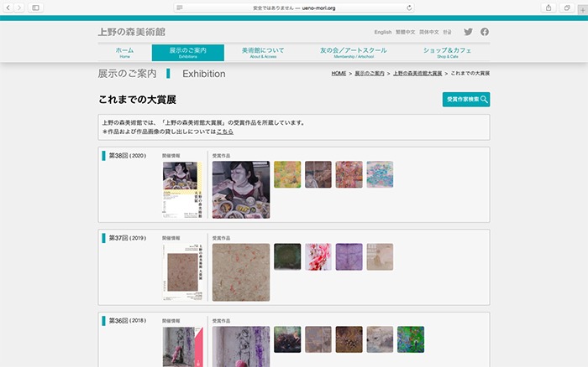Viewport: 588px width, 367px height.
Task: Open the yellow-green artwork thumbnail in 第38回
Action: [x=287, y=174]
